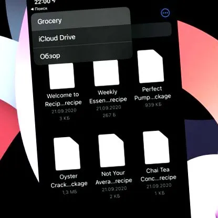Open the more options ellipsis icon

(x=165, y=13)
